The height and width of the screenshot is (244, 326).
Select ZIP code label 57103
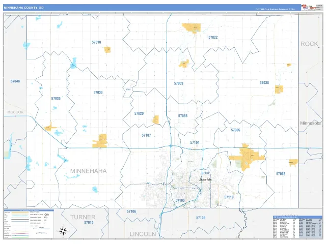click(x=205, y=173)
